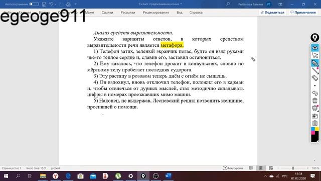Toggle ink visibility eye icon
Image resolution: width=321 pixels, height=181 pixels.
tap(315, 48)
